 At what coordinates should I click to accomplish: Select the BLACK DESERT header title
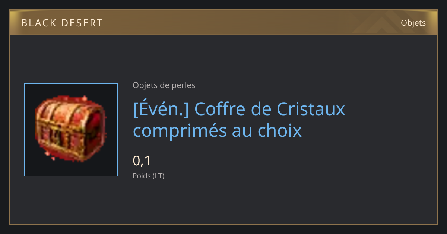click(x=62, y=23)
